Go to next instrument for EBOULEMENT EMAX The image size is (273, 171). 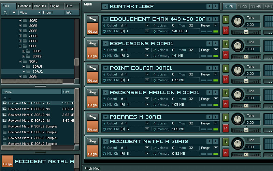[x=216, y=19]
